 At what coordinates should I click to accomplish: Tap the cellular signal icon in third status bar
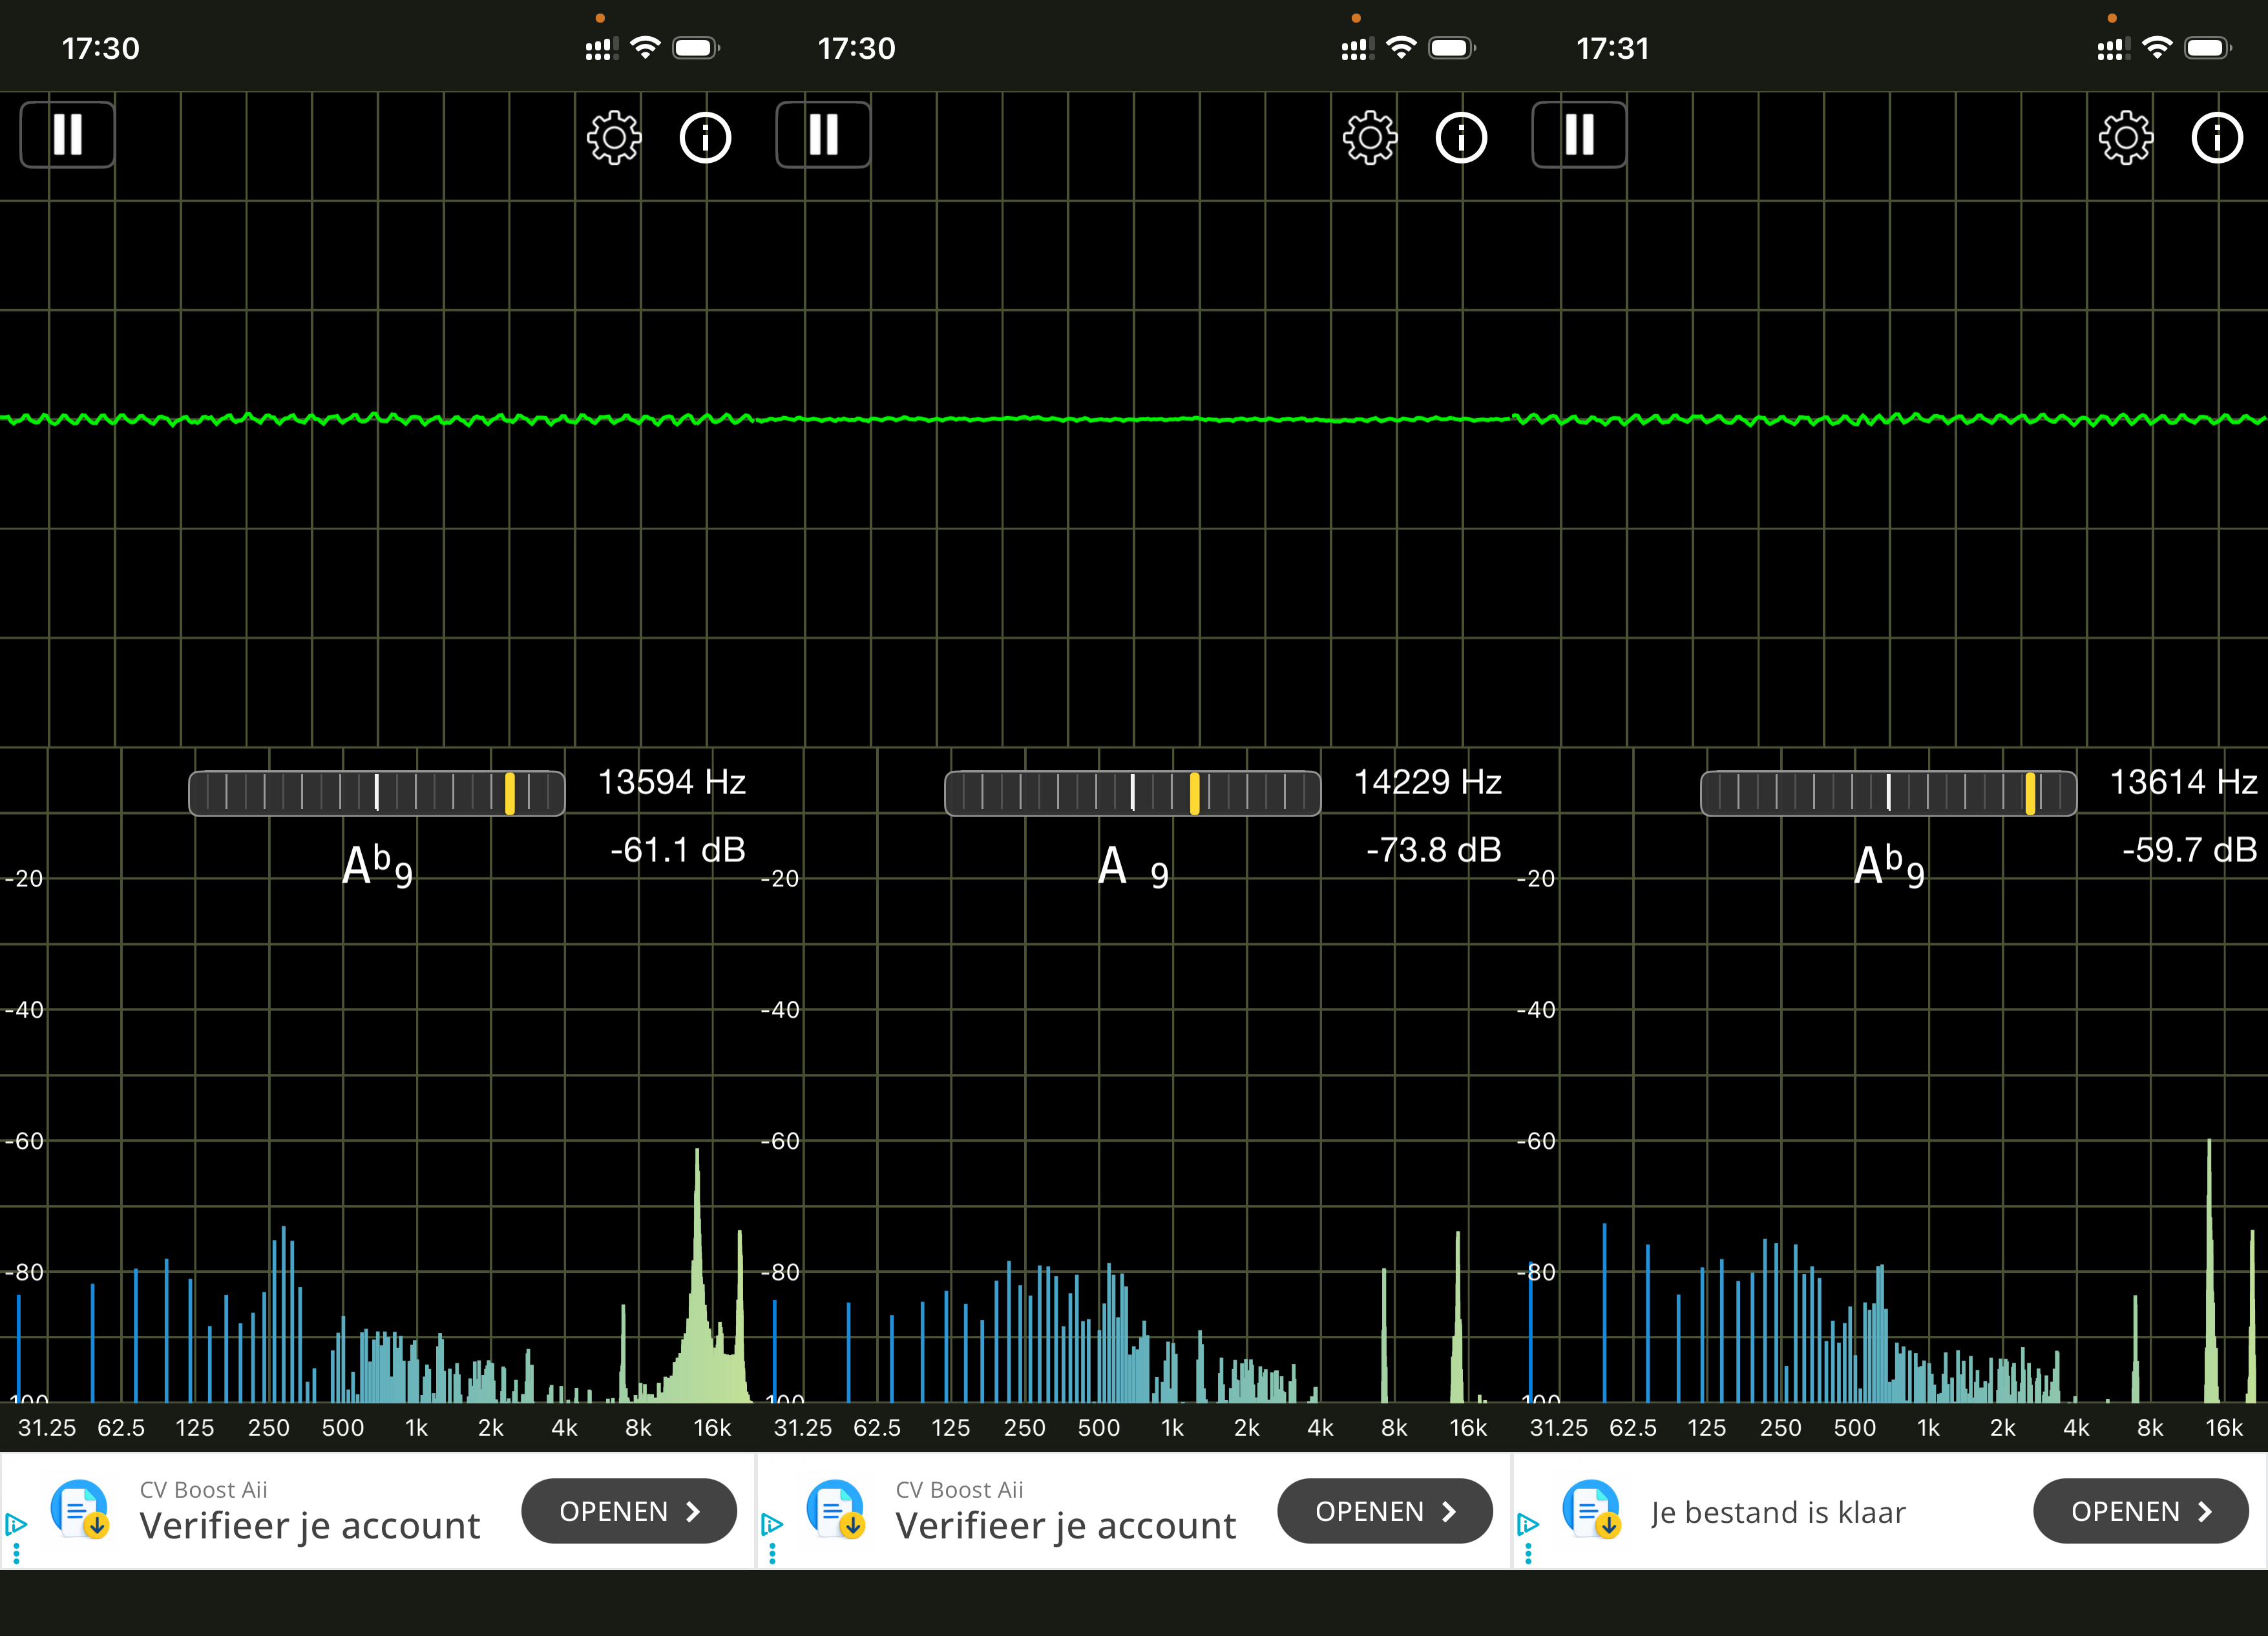coord(2113,49)
